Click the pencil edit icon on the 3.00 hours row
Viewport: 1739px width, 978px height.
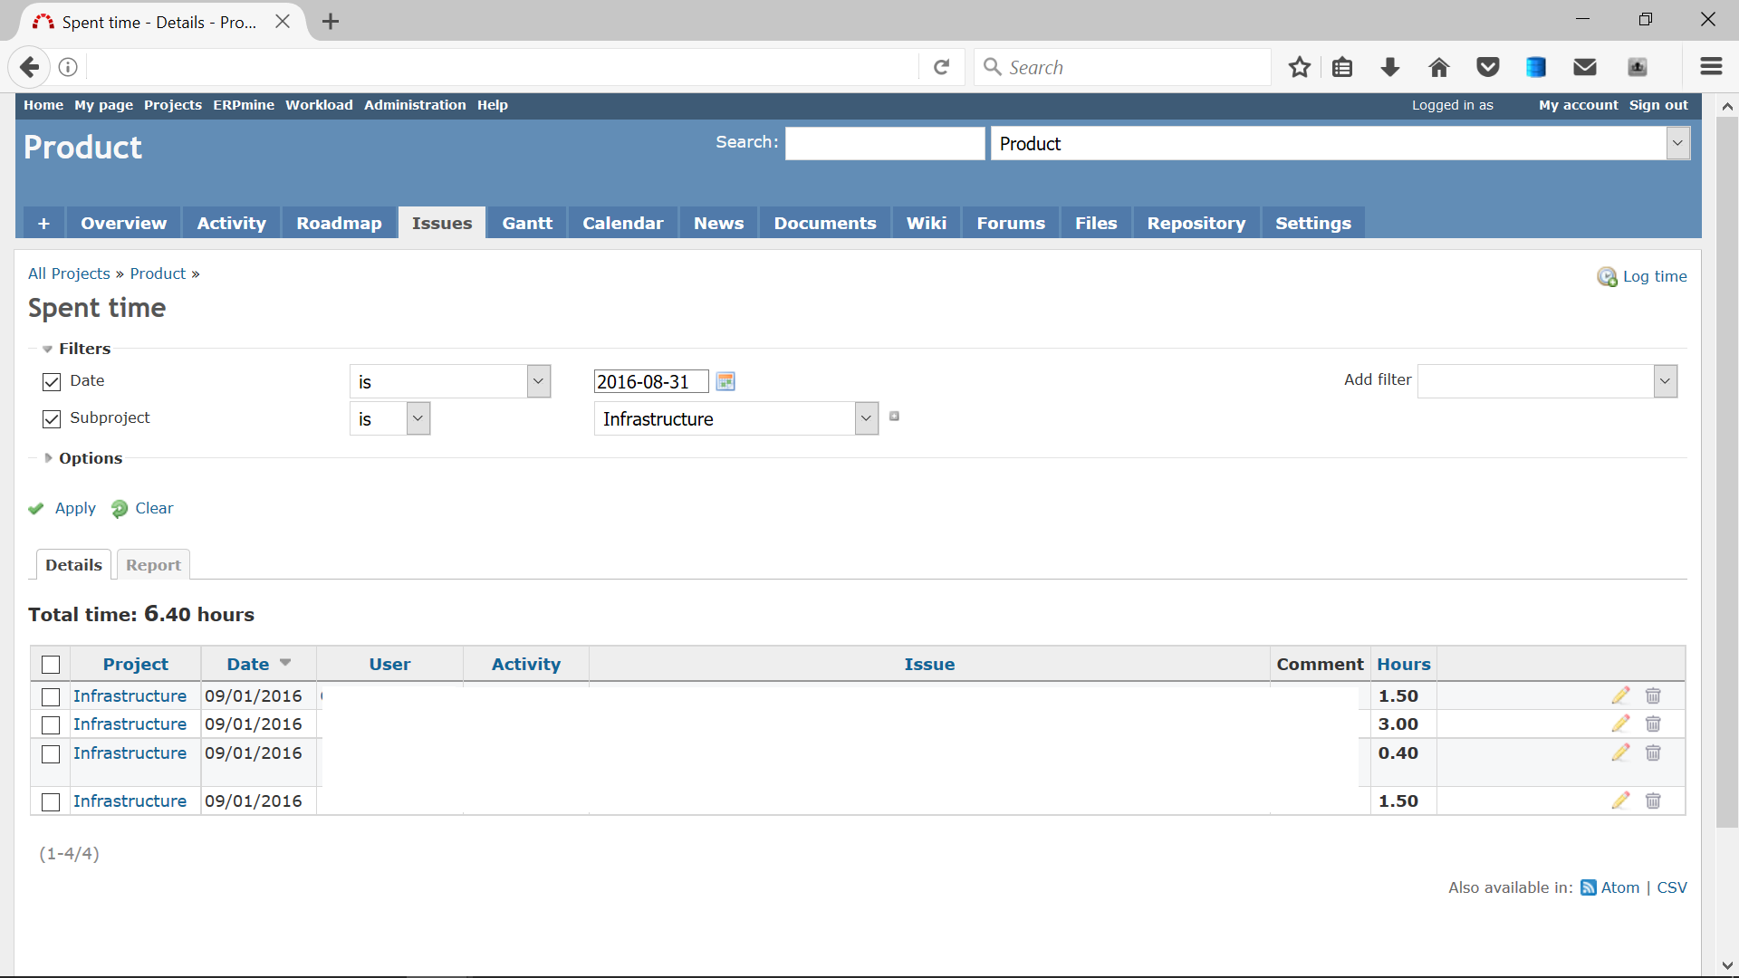coord(1620,724)
